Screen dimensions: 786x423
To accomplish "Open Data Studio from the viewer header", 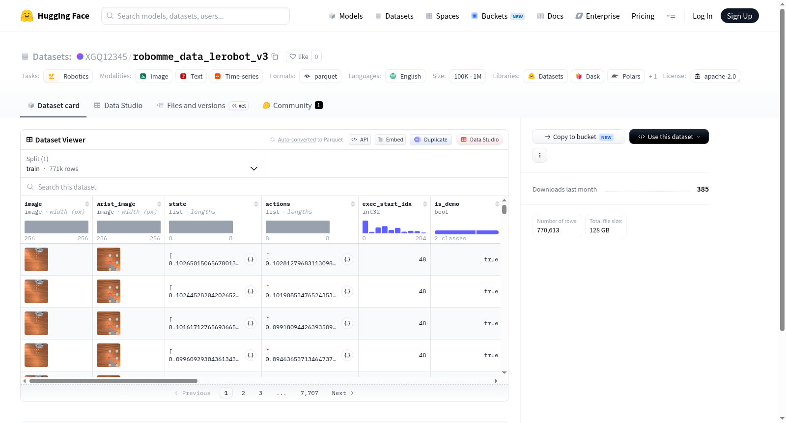I will click(479, 140).
